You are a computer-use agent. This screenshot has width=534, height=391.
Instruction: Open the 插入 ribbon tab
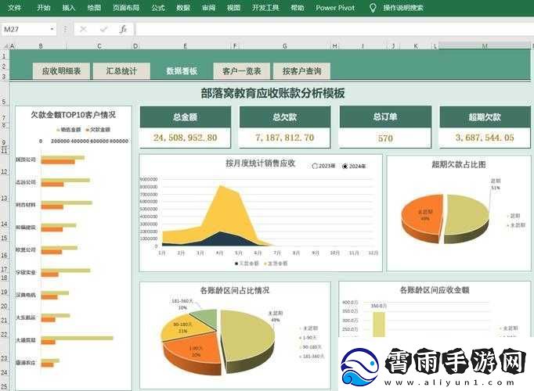tap(69, 8)
